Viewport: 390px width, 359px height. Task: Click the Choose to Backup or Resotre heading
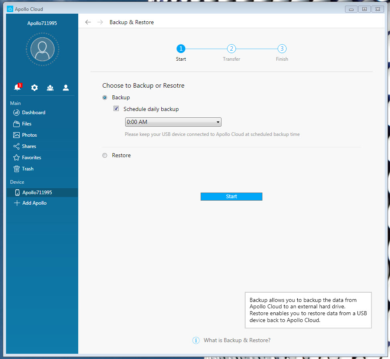[143, 86]
